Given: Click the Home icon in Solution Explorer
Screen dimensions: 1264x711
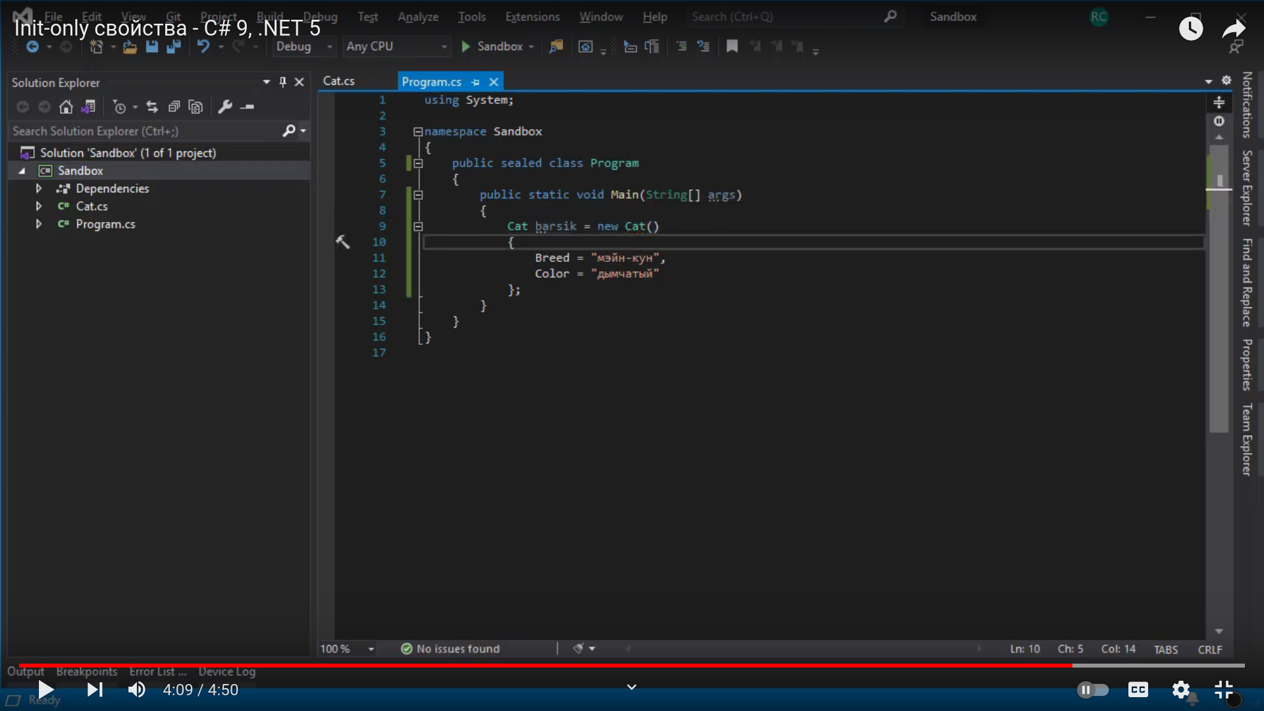Looking at the screenshot, I should (x=66, y=107).
